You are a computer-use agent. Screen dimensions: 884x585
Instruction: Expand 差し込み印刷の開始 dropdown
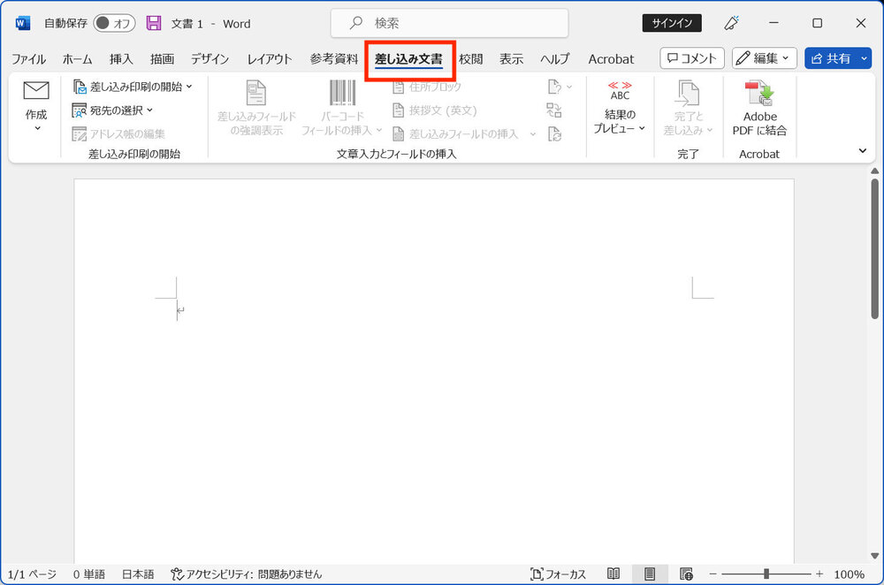(133, 87)
